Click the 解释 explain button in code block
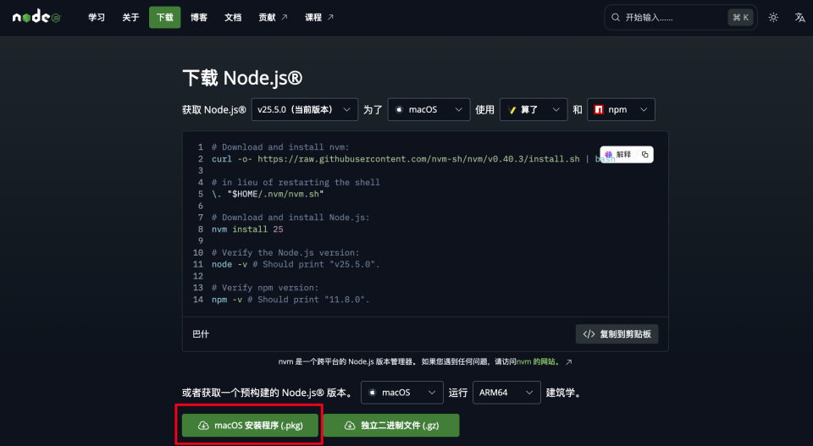This screenshot has width=813, height=446. pos(618,154)
